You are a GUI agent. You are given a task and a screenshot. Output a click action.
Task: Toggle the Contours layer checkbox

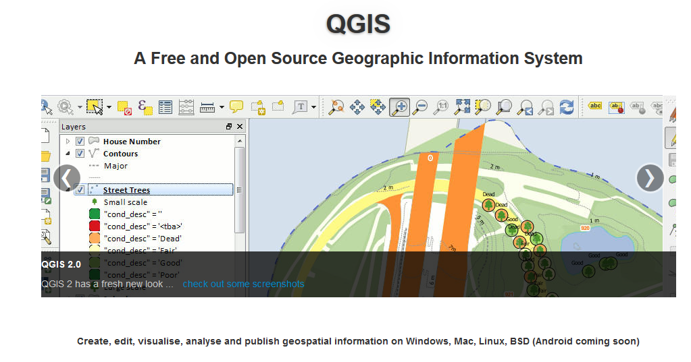[x=80, y=154]
